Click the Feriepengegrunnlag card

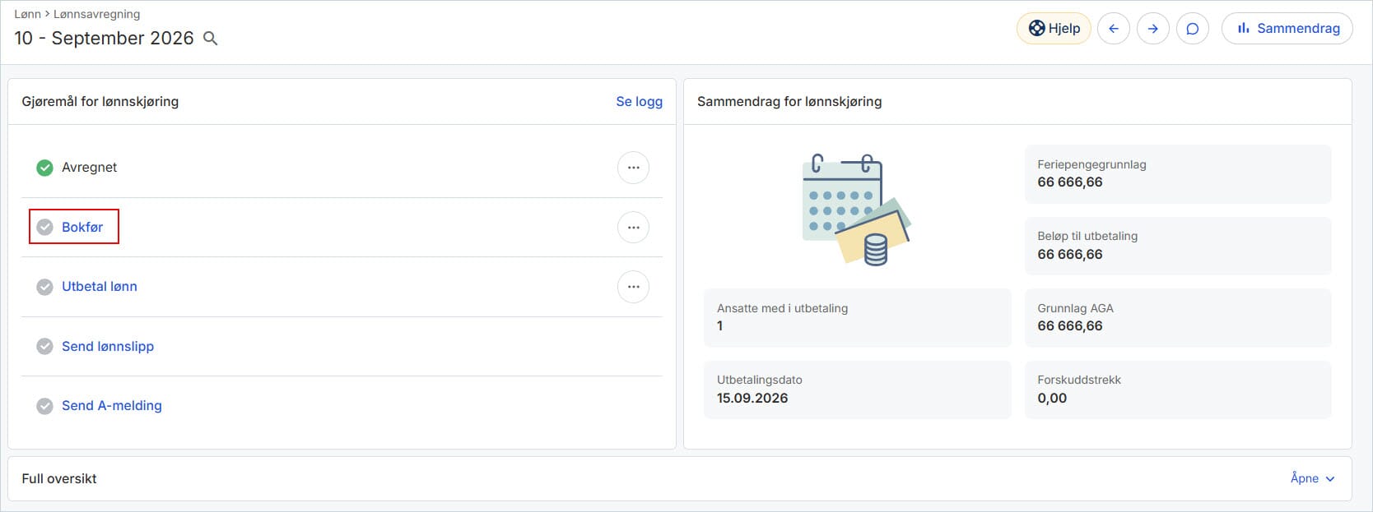click(1177, 174)
